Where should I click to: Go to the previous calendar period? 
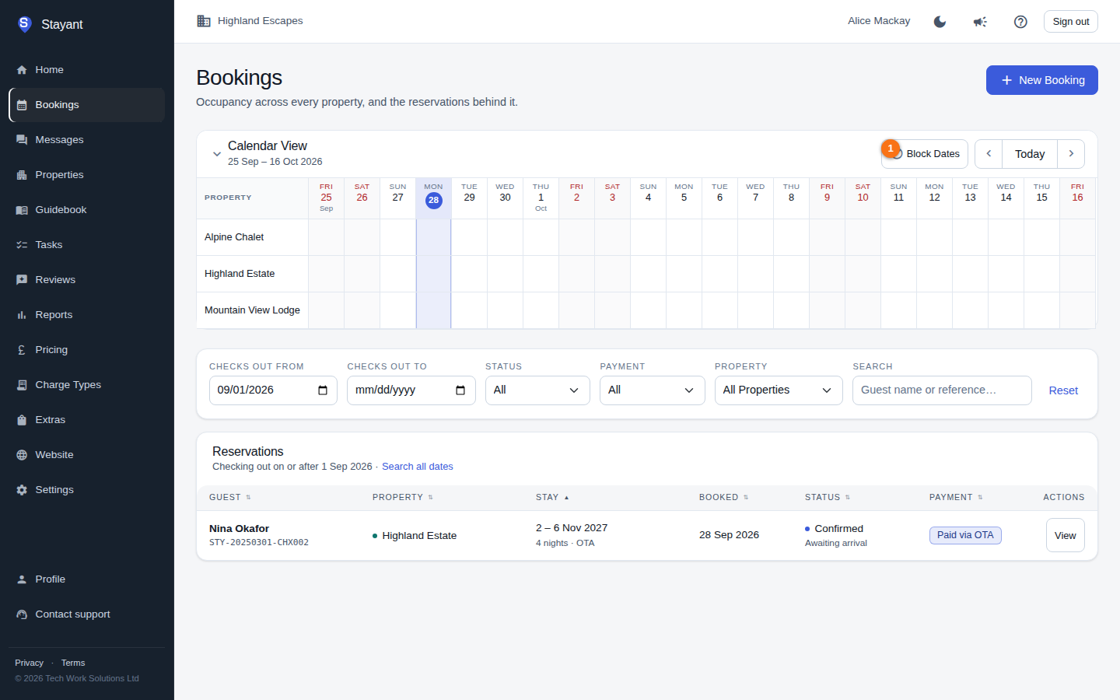989,154
